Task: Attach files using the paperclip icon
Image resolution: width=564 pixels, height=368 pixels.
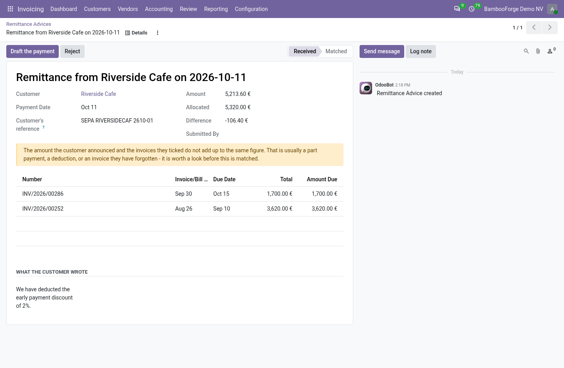Action: 538,51
